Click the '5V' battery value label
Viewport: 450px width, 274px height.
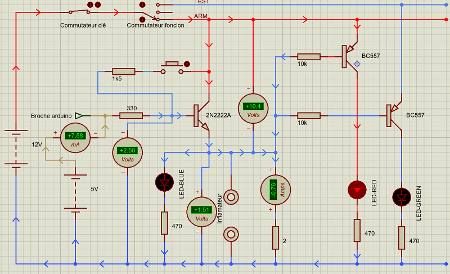tap(94, 189)
